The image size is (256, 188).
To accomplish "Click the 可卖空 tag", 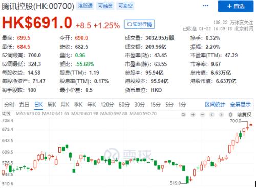I will (125, 6).
